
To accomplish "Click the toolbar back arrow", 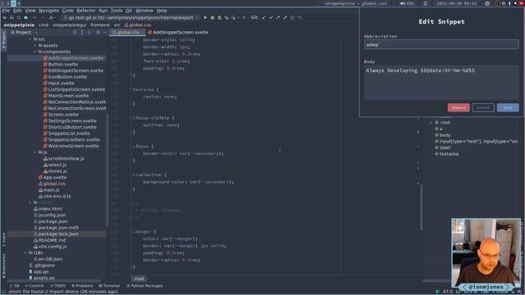I will point(34,17).
